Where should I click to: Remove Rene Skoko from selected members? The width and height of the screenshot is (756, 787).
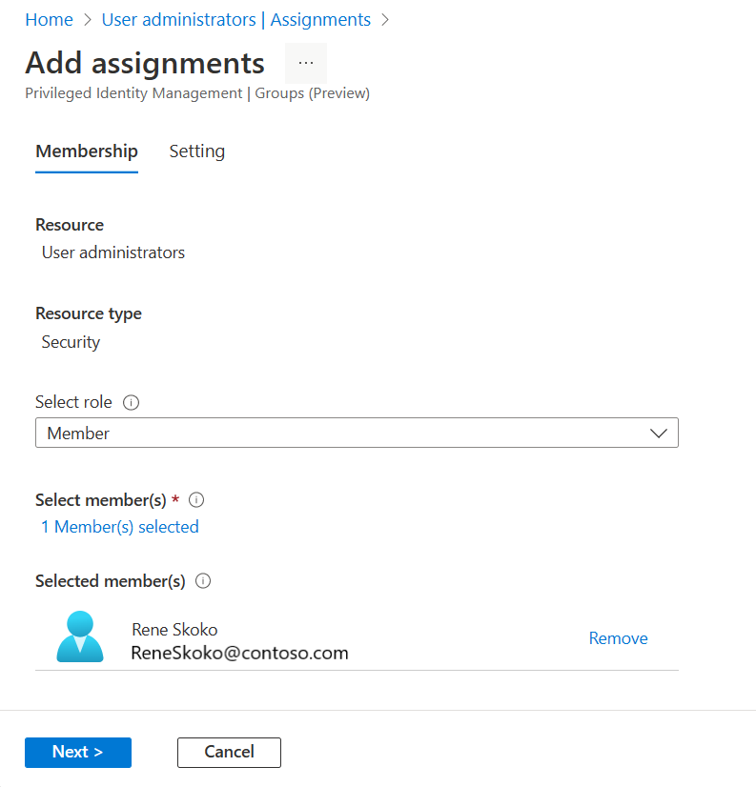(x=618, y=638)
